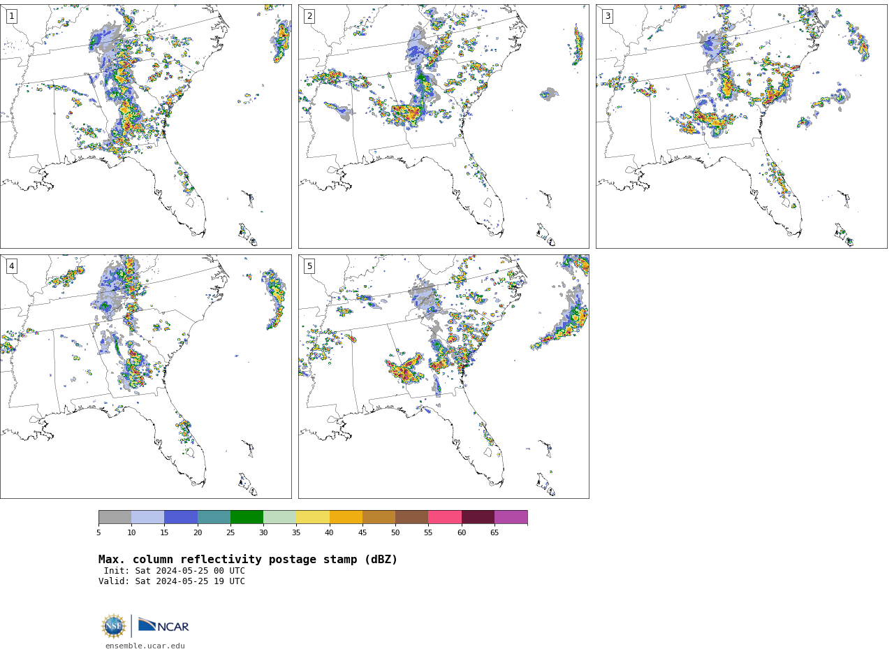Click the maroon 60-65 dBZ swatch
894x654 pixels.
(x=478, y=517)
